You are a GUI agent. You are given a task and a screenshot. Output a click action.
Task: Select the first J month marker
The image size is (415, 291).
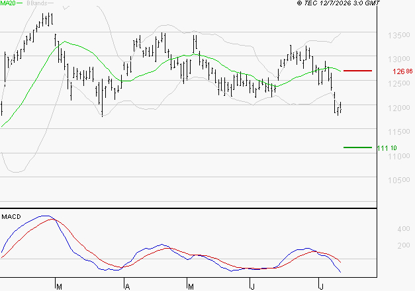[253, 286]
